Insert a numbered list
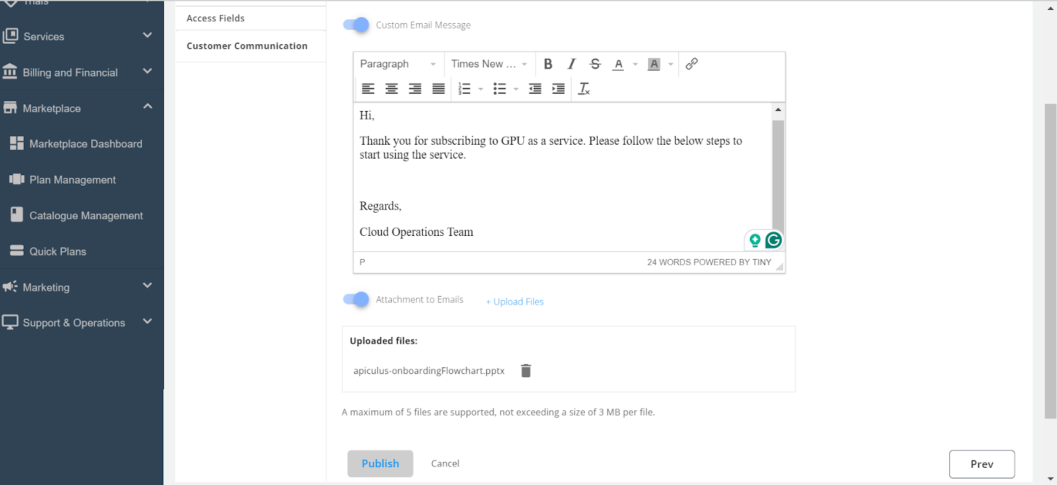1057x485 pixels. (x=464, y=89)
